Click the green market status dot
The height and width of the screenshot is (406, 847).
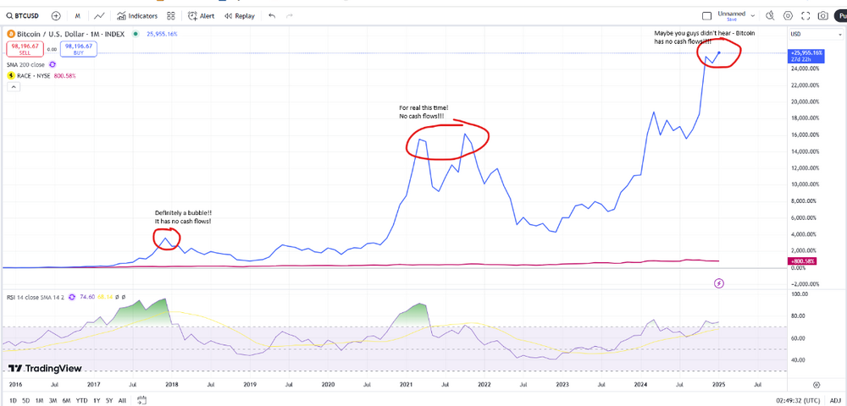pyautogui.click(x=135, y=34)
